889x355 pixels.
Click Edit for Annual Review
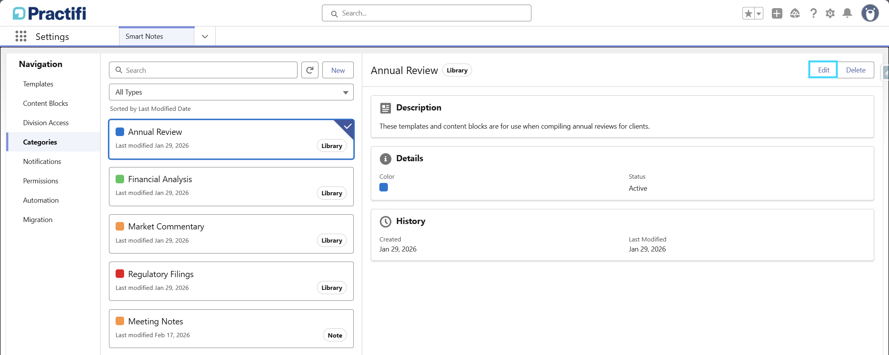tap(823, 70)
